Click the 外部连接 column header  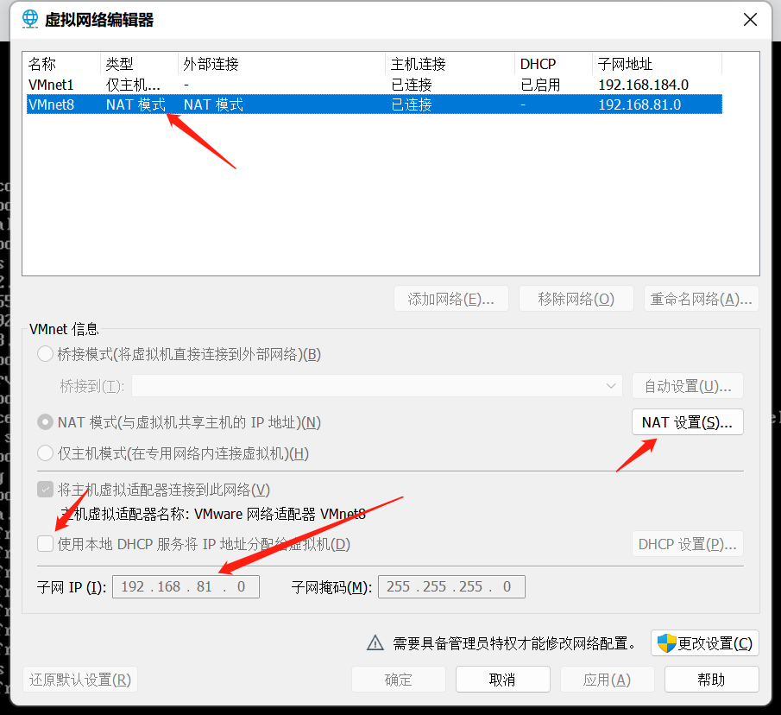click(x=281, y=64)
